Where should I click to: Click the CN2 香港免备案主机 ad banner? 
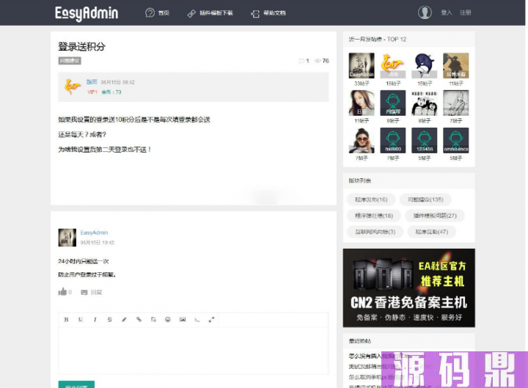408,288
